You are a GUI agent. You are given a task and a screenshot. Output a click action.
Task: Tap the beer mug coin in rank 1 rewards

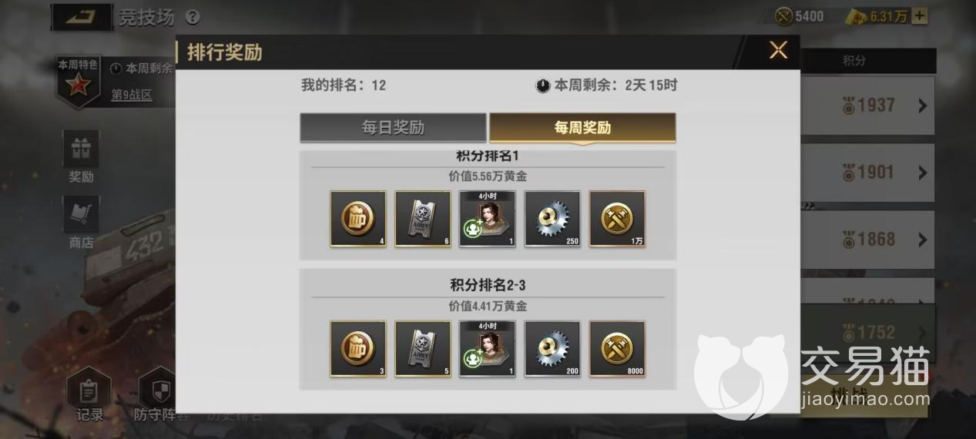tap(358, 219)
